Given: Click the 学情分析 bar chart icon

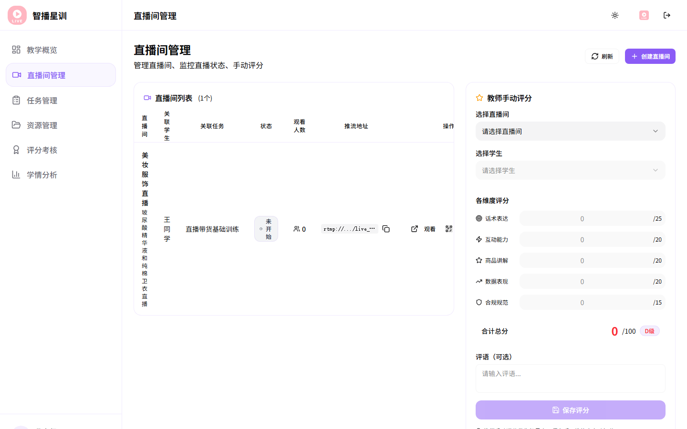Looking at the screenshot, I should pyautogui.click(x=16, y=174).
